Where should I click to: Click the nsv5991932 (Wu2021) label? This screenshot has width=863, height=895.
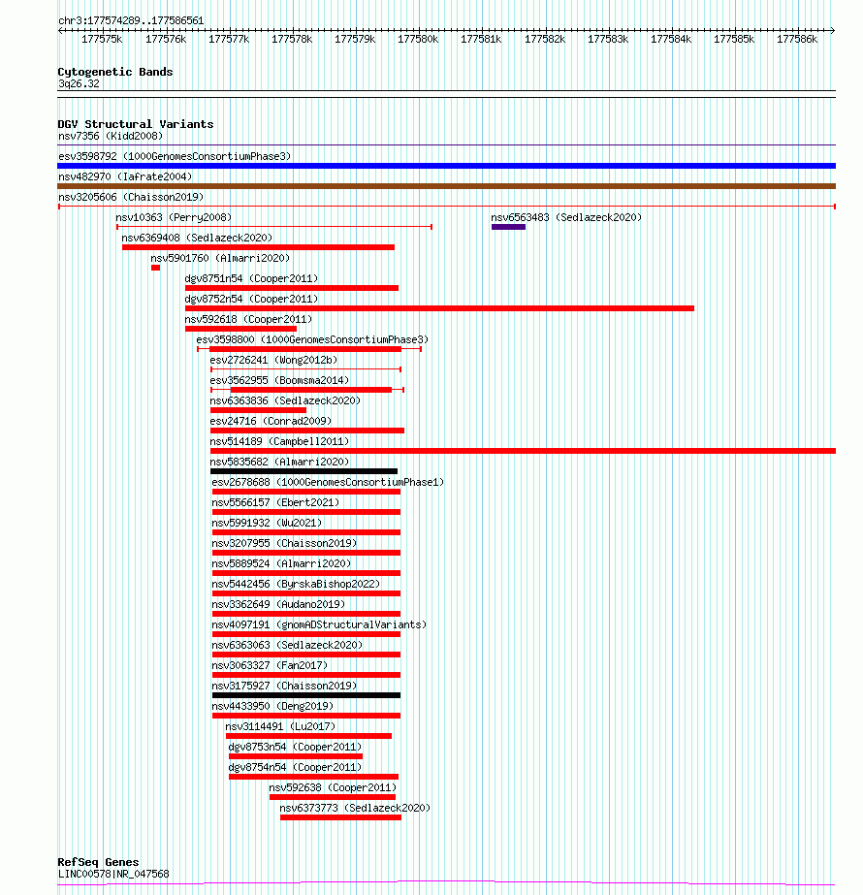click(267, 523)
